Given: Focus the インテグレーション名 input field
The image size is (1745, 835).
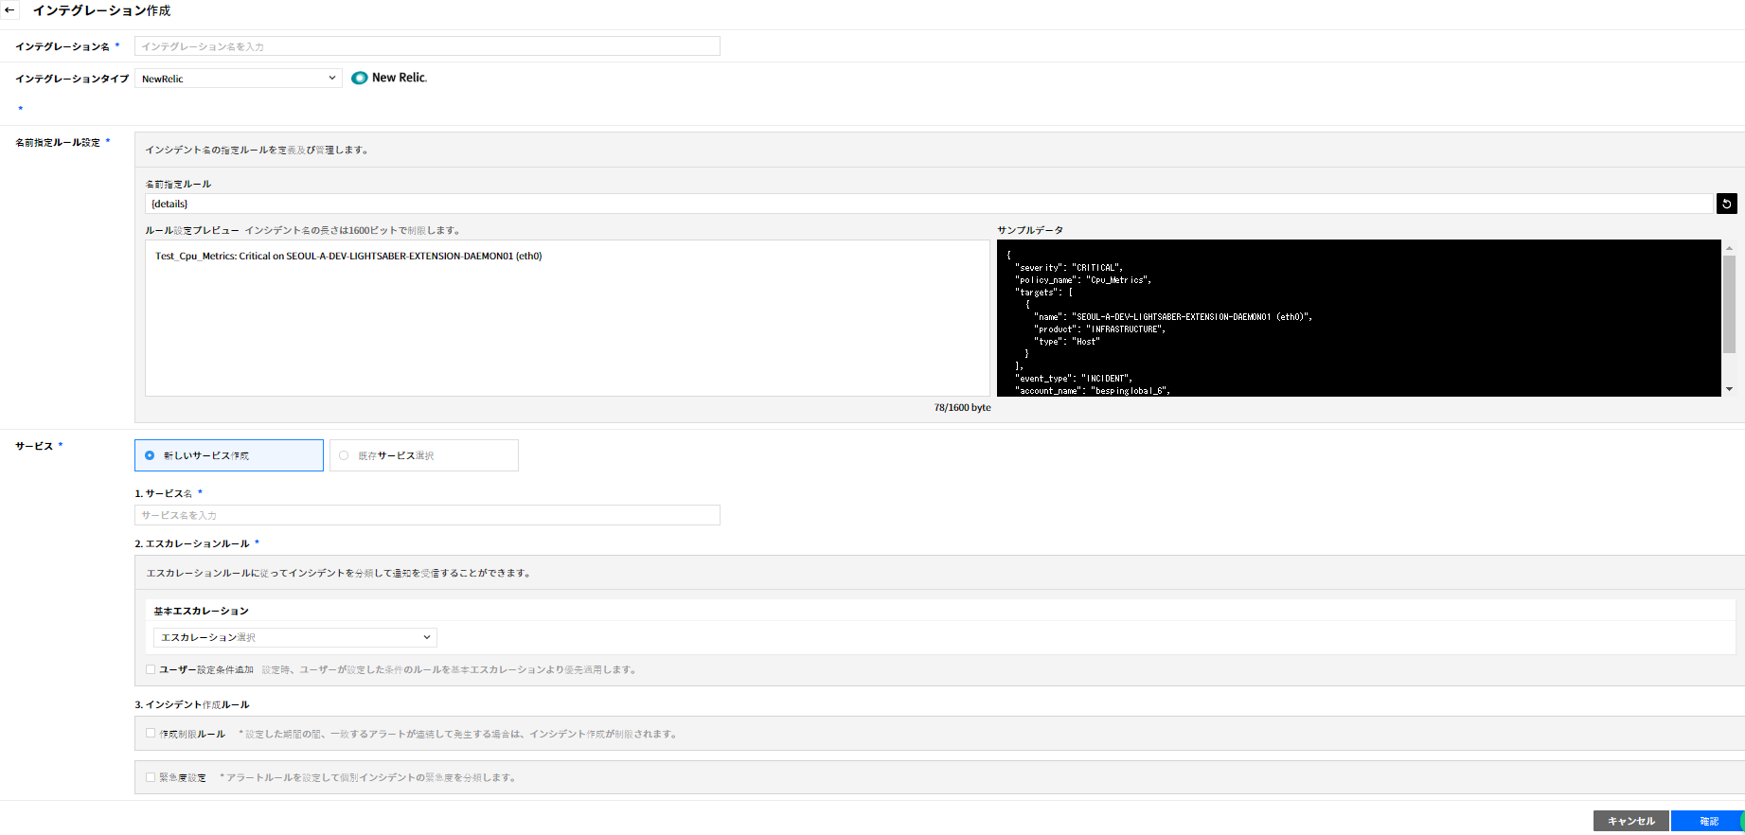Looking at the screenshot, I should [x=427, y=46].
